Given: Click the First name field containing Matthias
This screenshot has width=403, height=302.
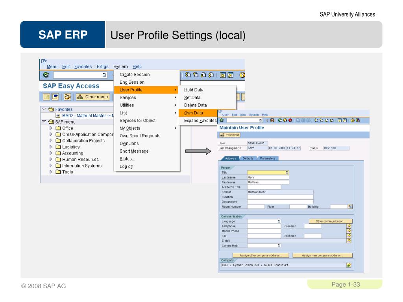Looking at the screenshot, I should point(268,182).
